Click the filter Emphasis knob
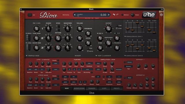 108,43
